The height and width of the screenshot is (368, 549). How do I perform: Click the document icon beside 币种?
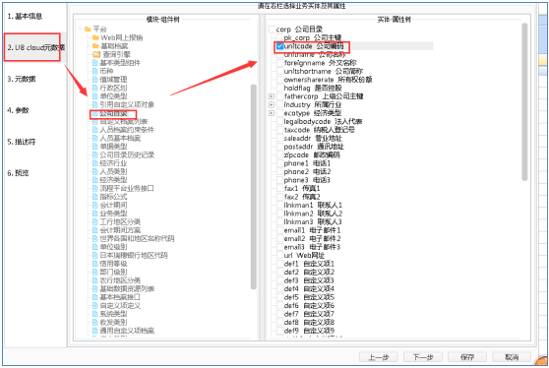(x=94, y=71)
